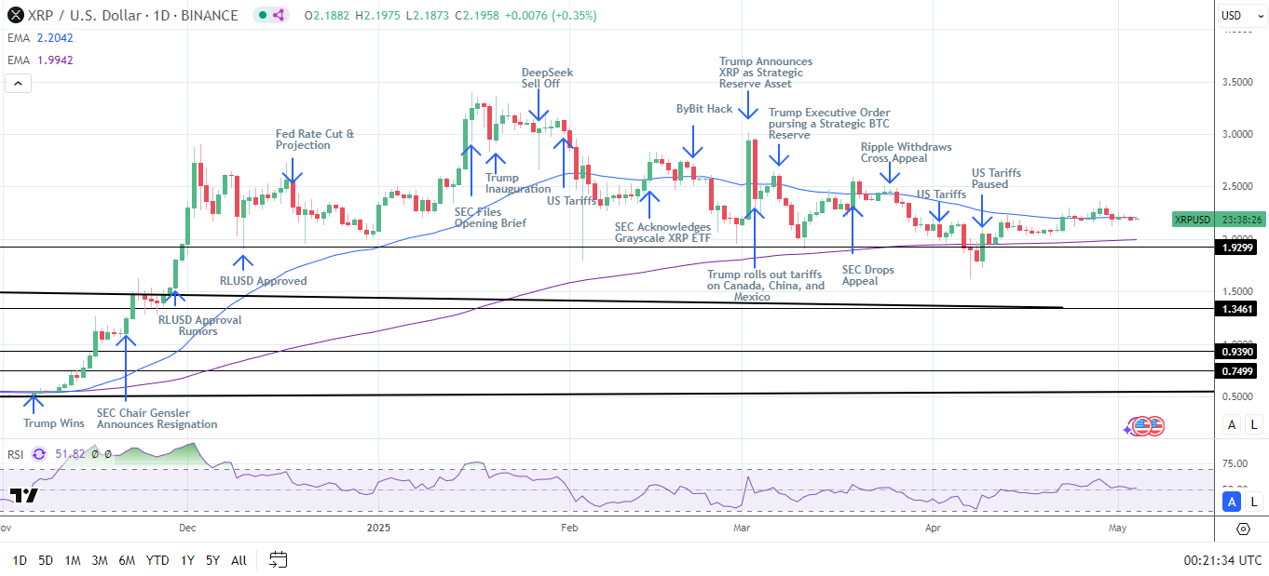Select the 'Trump Wins' annotation text
Viewport: 1269px width, 576px height.
54,423
